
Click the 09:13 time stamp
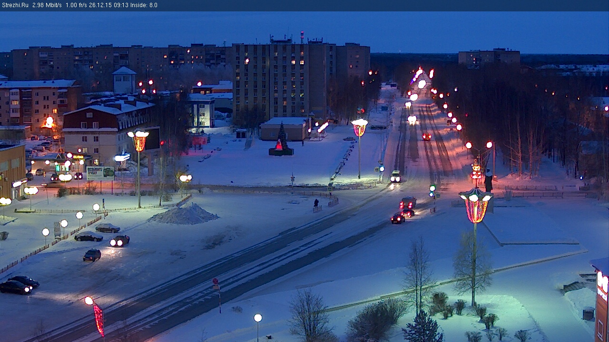(121, 5)
